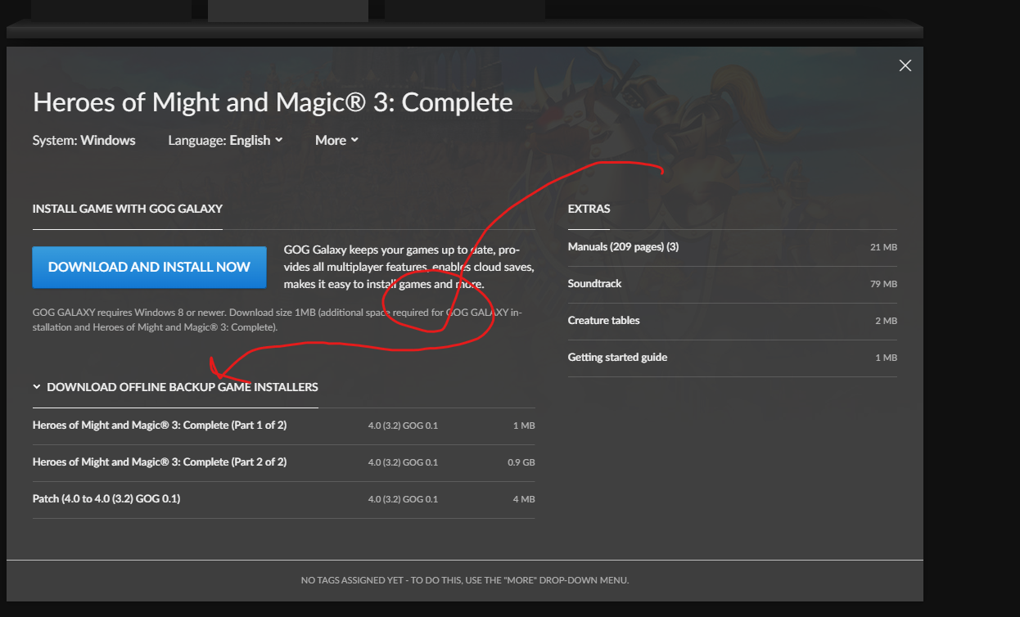Click the 2 MB Creature tables size
The height and width of the screenshot is (617, 1020).
(886, 321)
